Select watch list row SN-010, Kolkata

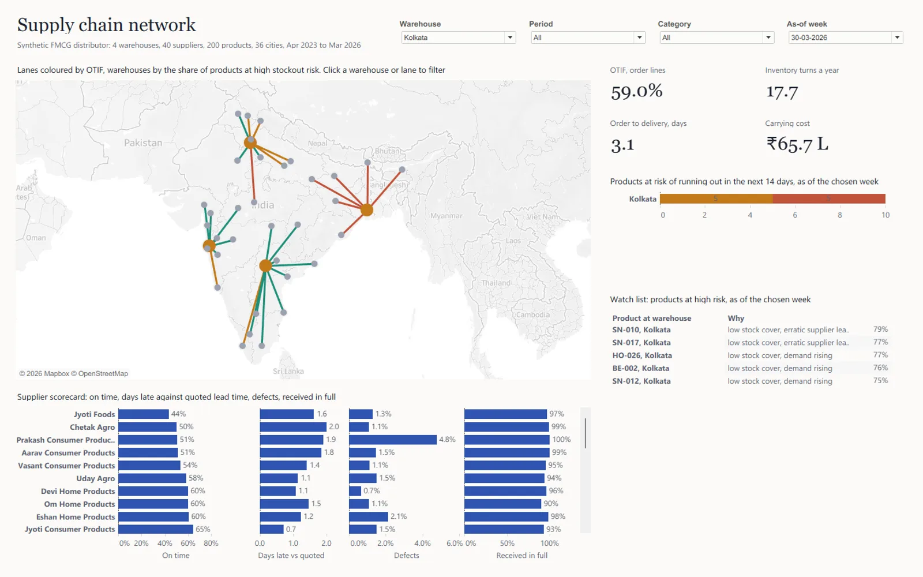coord(750,330)
